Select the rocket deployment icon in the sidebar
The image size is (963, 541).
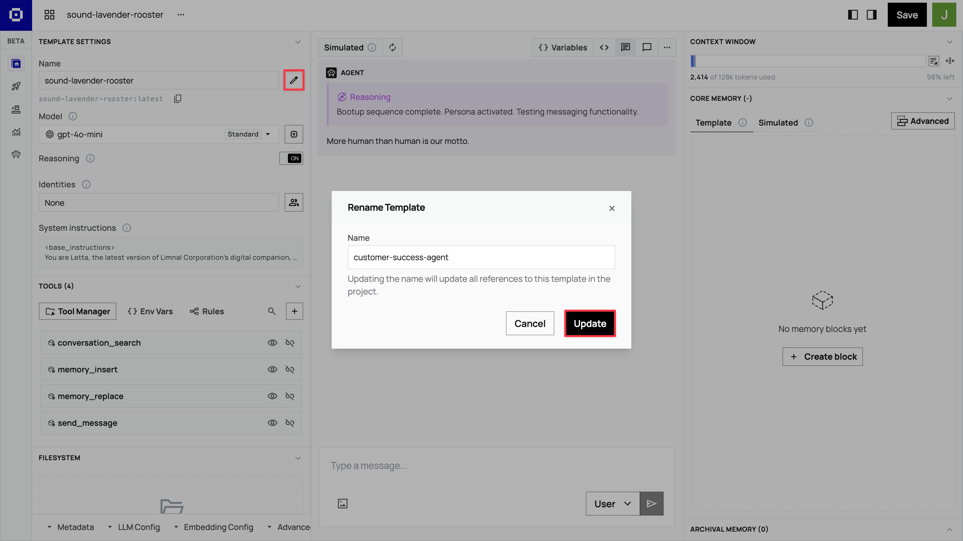pyautogui.click(x=16, y=86)
